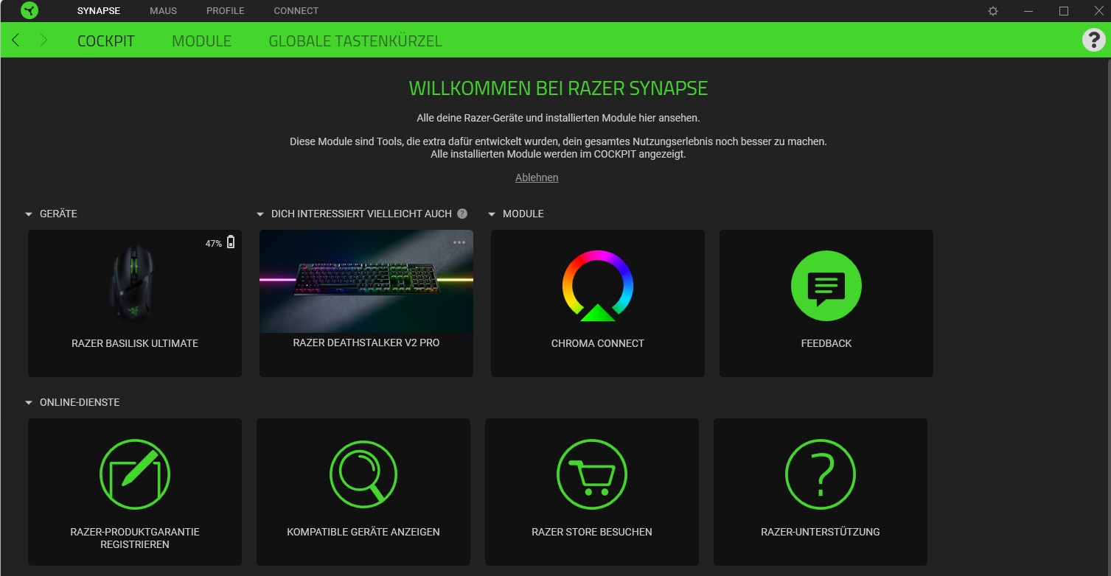
Task: Collapse the Dich interessiert vielleicht auch section
Action: pyautogui.click(x=260, y=214)
